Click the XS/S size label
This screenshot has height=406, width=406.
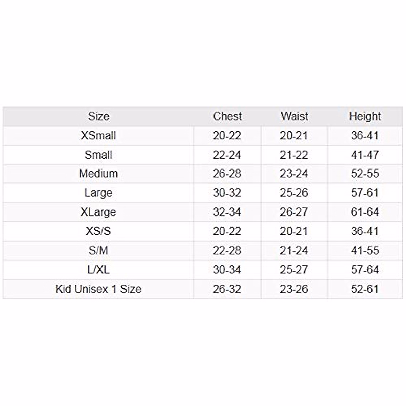[x=98, y=231]
